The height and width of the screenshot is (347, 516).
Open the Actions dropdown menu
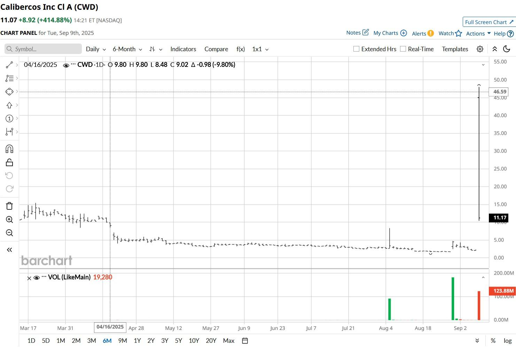pyautogui.click(x=478, y=33)
